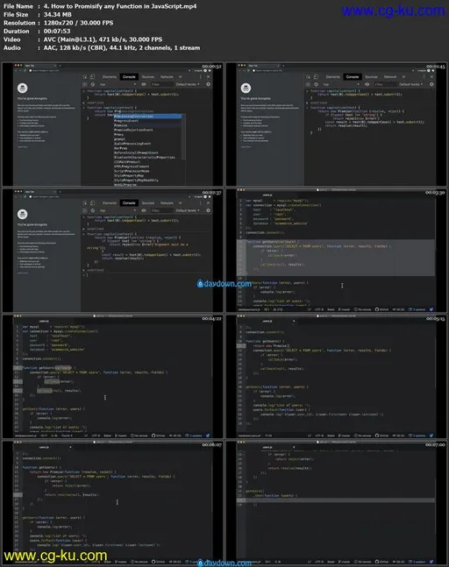Click console gear icon in the 00:02:37 frame
Screen dimensions: 449x567
pos(208,210)
